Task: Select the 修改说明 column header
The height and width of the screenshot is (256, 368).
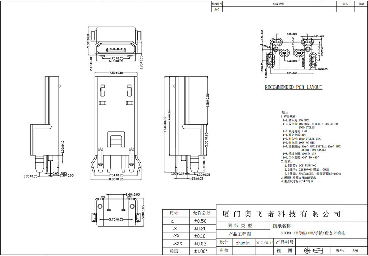Action: (278, 4)
